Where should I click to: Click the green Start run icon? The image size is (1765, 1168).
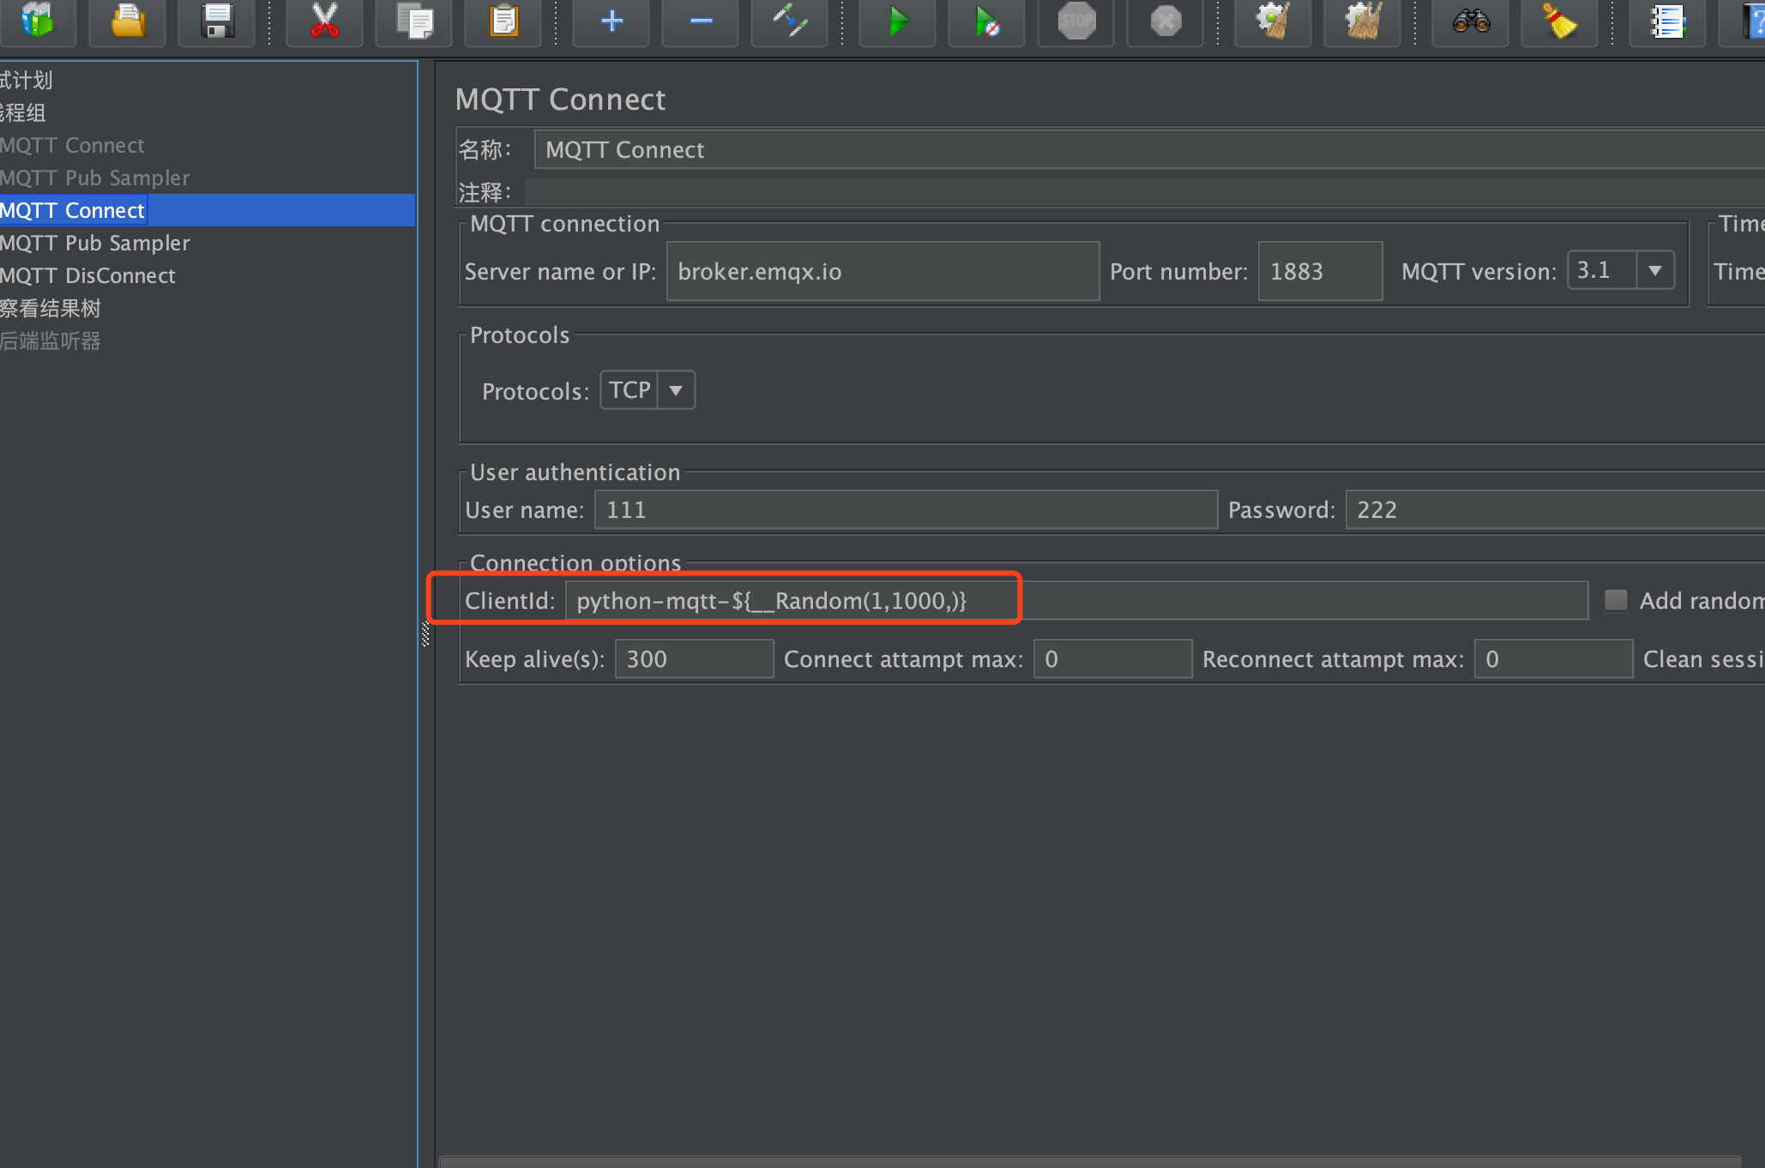(897, 21)
